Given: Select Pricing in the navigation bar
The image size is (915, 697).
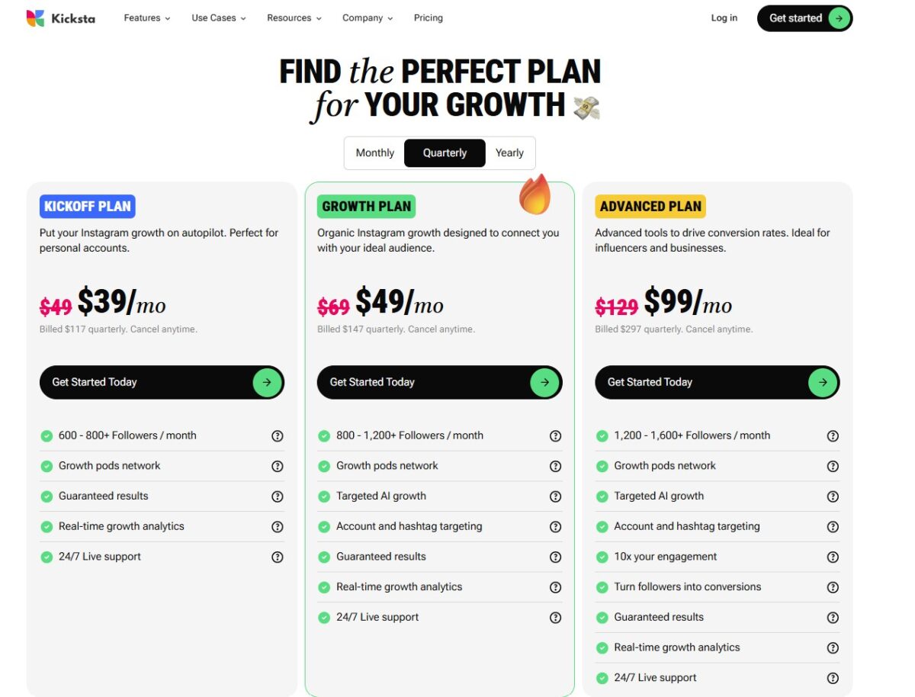Looking at the screenshot, I should (428, 18).
